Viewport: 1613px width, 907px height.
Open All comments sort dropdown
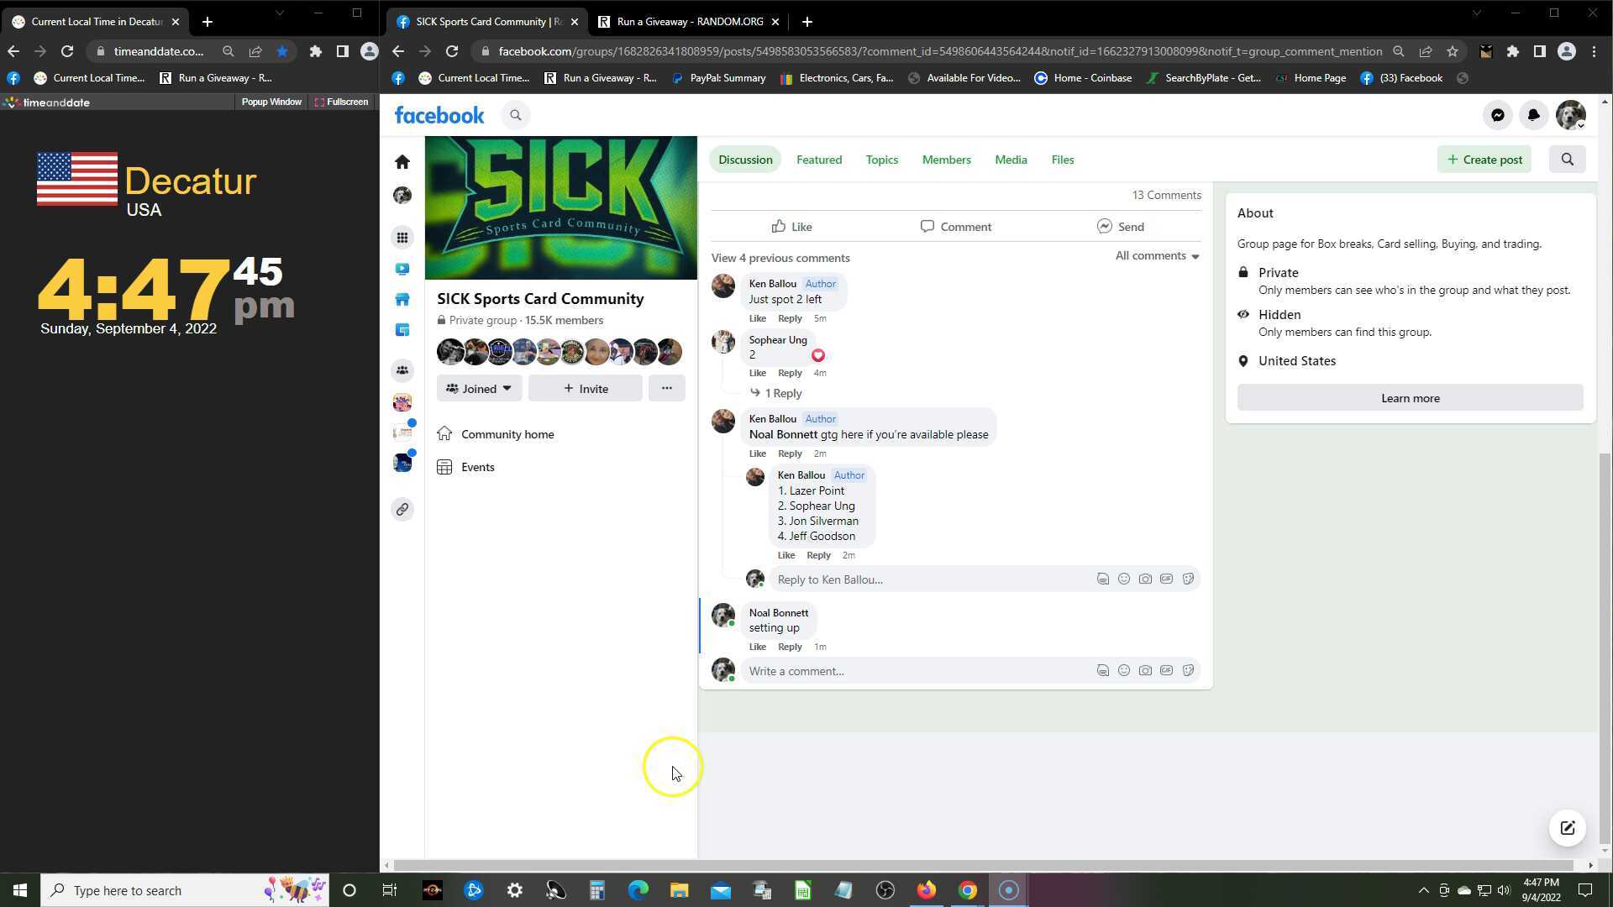coord(1157,256)
